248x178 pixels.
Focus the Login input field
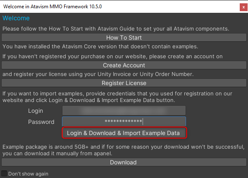pos(124,111)
